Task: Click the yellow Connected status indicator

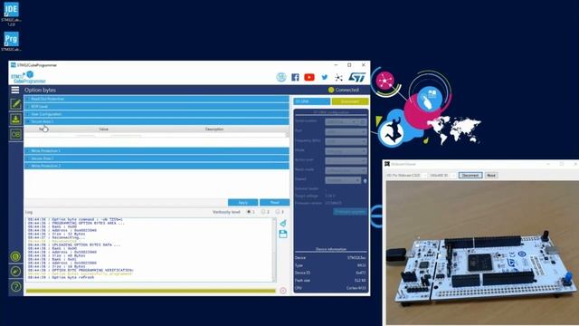Action: [331, 90]
